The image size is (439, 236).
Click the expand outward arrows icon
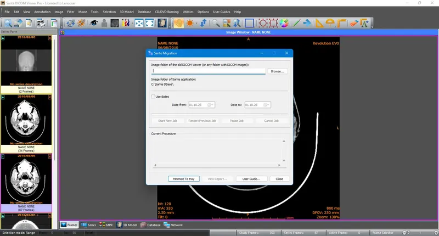149,23
